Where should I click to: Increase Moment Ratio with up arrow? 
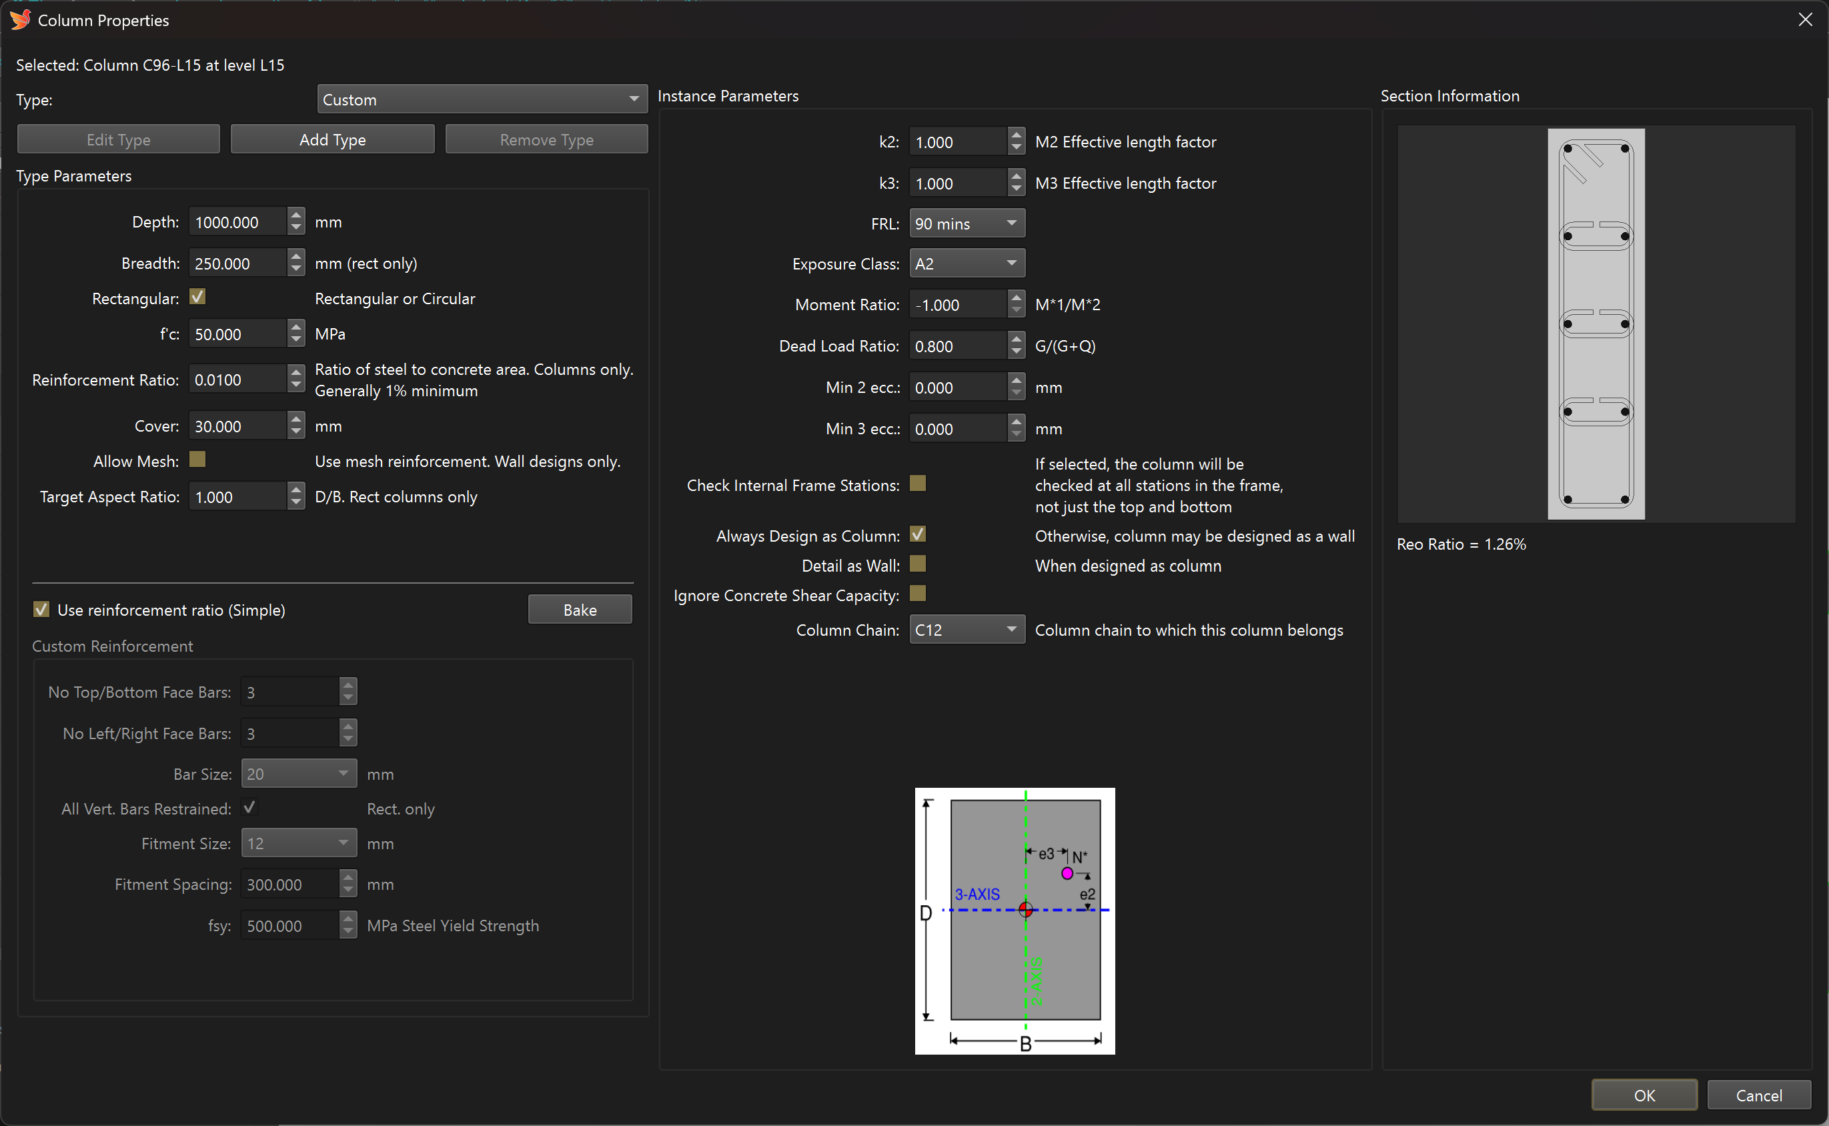pyautogui.click(x=1017, y=298)
